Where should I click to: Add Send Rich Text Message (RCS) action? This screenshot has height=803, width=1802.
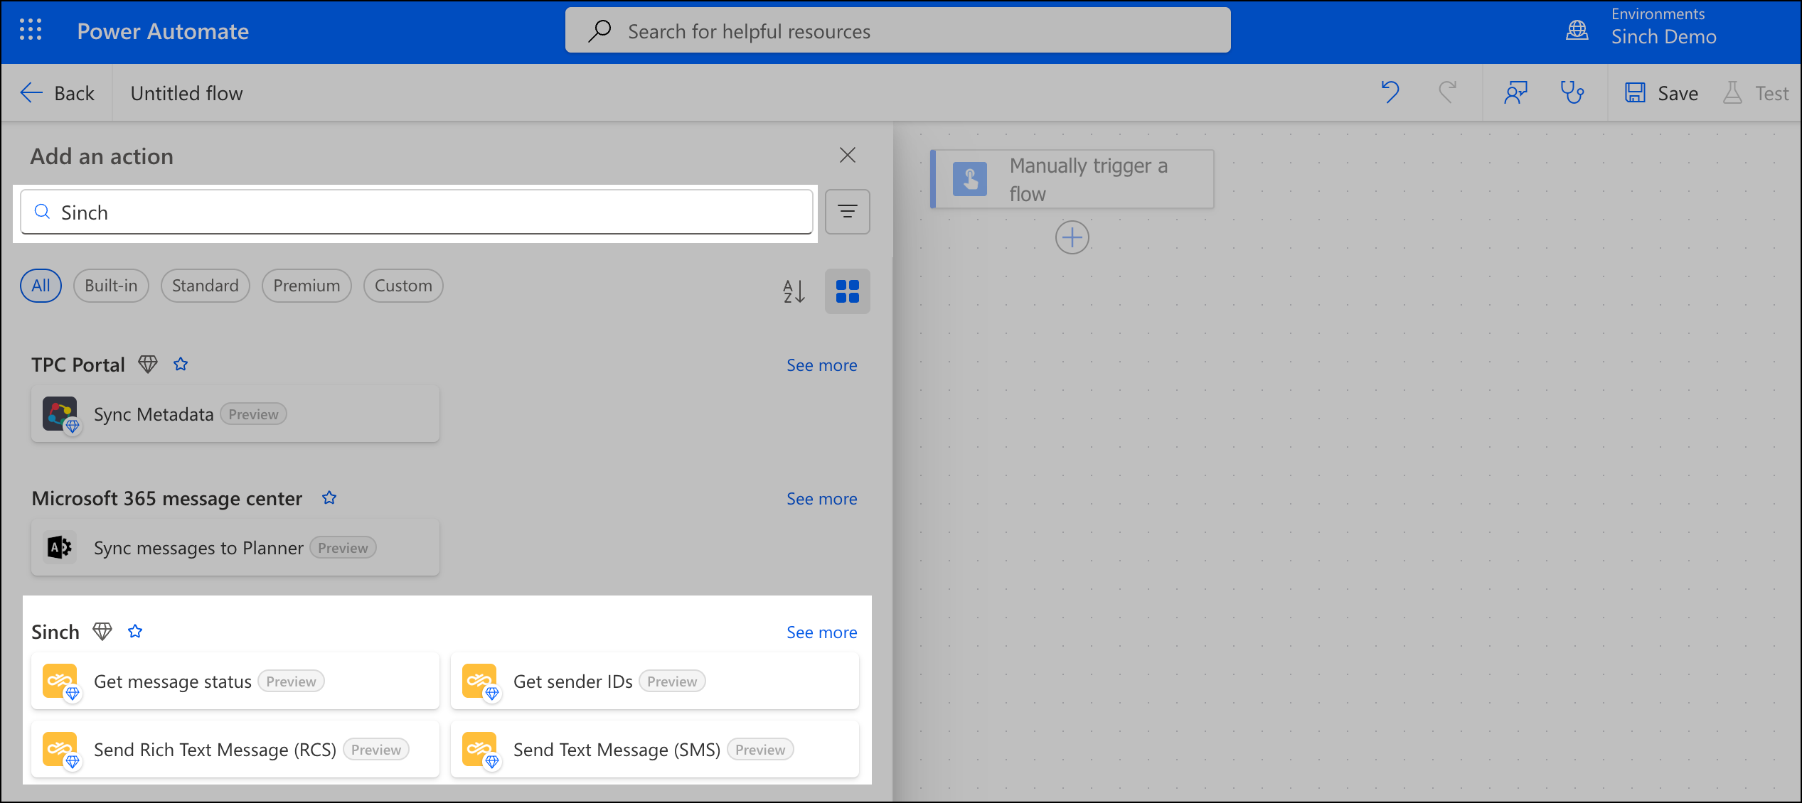[235, 750]
